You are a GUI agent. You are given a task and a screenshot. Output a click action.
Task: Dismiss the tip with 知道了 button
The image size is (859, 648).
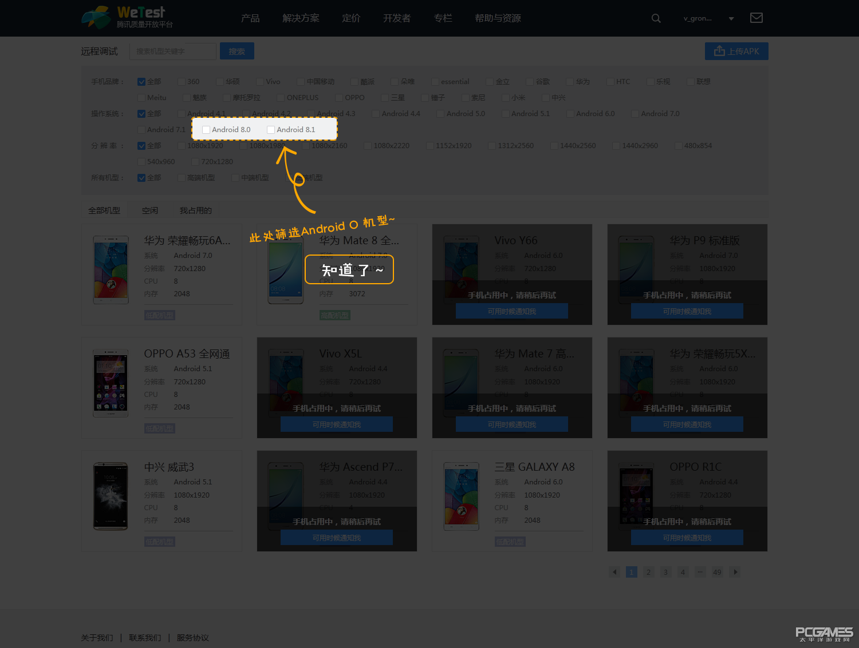click(349, 269)
